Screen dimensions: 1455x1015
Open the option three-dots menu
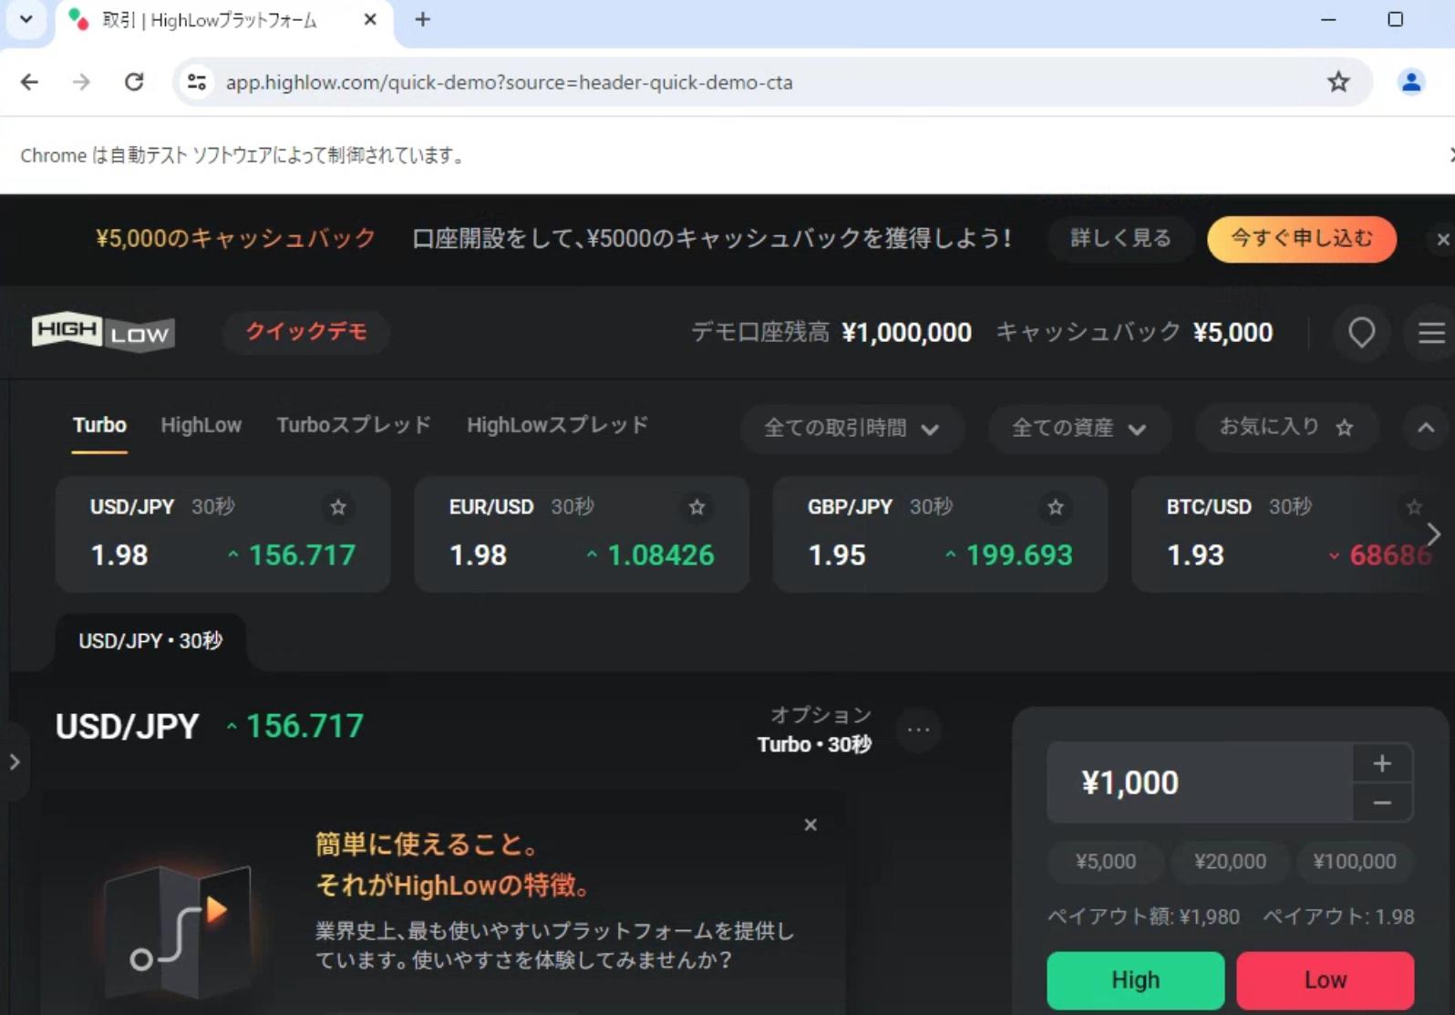click(919, 730)
